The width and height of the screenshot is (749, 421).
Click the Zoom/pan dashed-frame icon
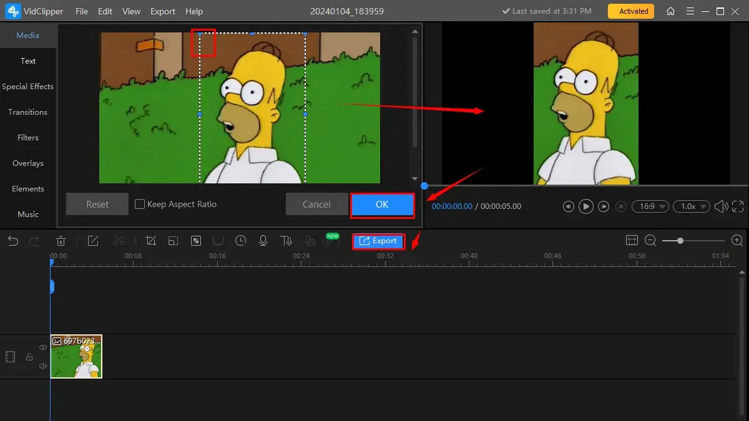(173, 241)
